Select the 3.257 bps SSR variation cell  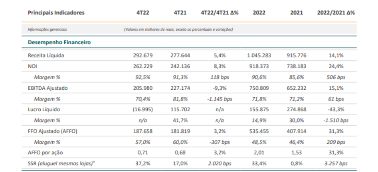tap(336, 163)
